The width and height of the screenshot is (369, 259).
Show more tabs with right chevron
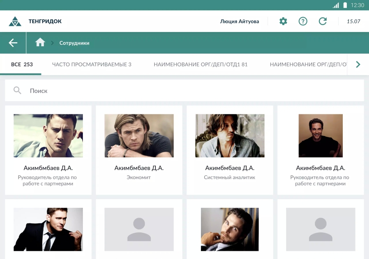(x=358, y=64)
